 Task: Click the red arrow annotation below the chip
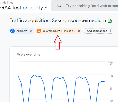point(58,42)
